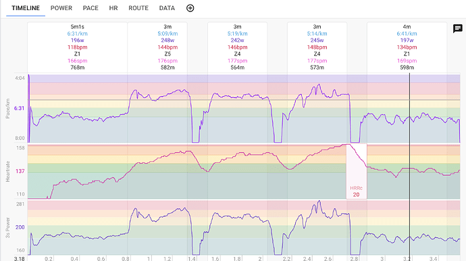
Task: Select the DATA tab
Action: (167, 8)
